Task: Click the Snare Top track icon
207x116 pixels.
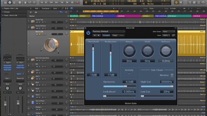Action: [33, 22]
